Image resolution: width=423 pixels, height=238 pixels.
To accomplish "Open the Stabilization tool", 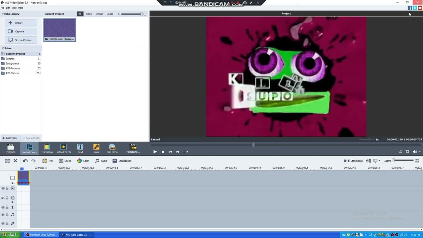I will point(122,161).
